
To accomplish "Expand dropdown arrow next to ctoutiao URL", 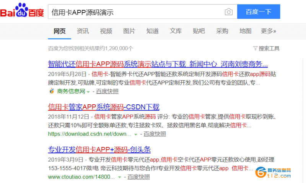I will coord(120,177).
